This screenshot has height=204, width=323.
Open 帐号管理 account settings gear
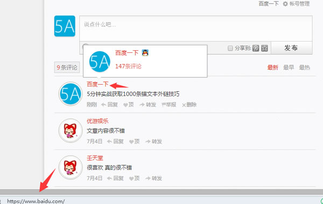(297, 4)
